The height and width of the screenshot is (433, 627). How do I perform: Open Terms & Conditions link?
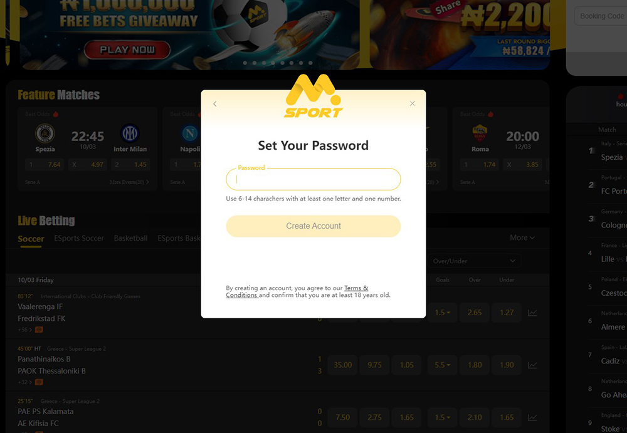point(297,291)
